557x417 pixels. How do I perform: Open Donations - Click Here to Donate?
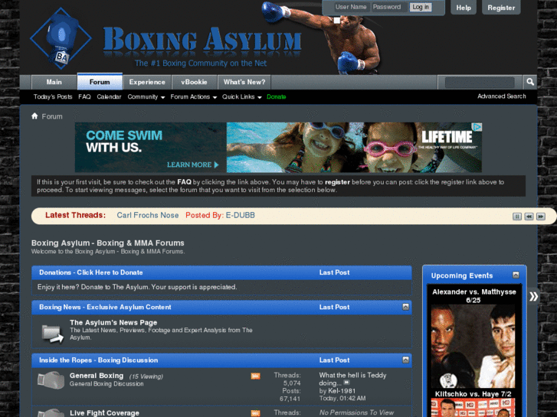pyautogui.click(x=91, y=272)
